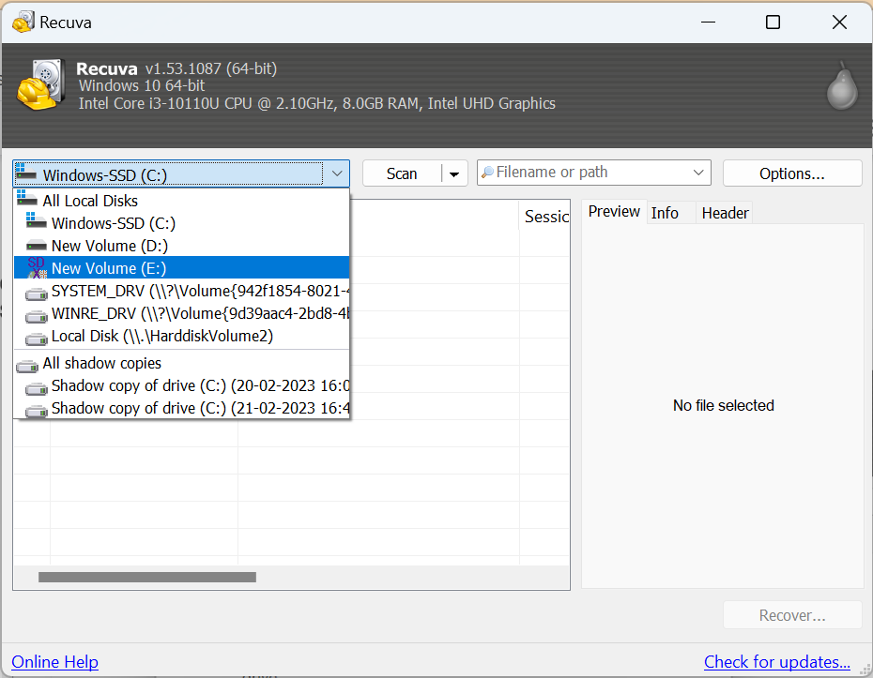The image size is (873, 678).
Task: Start scanning with the Scan button
Action: click(x=402, y=174)
